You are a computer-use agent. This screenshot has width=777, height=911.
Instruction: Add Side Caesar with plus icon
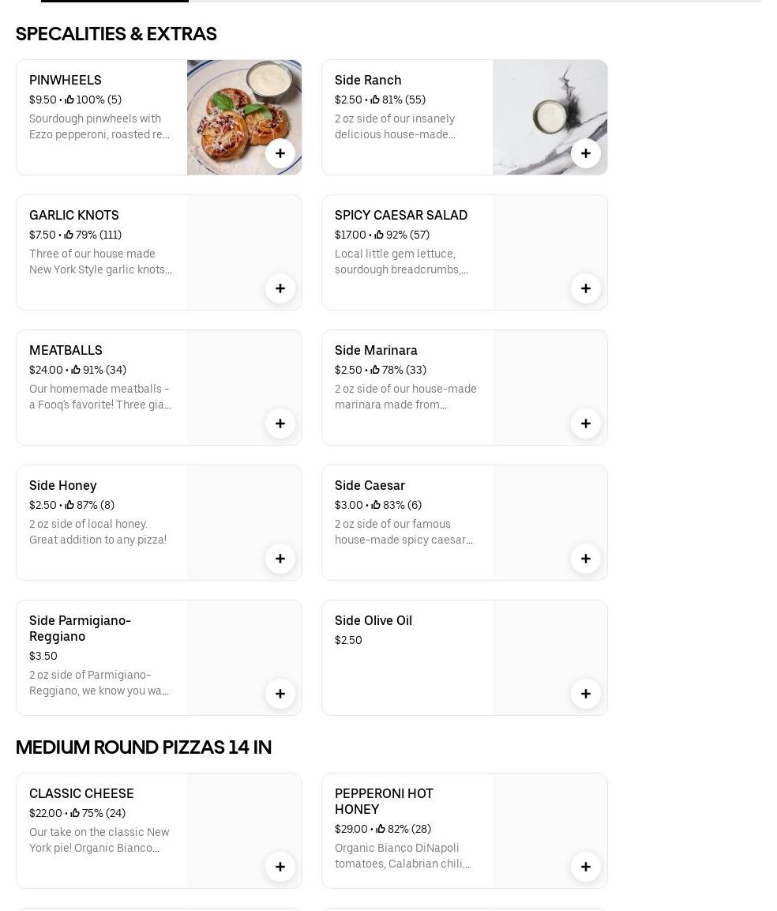586,559
